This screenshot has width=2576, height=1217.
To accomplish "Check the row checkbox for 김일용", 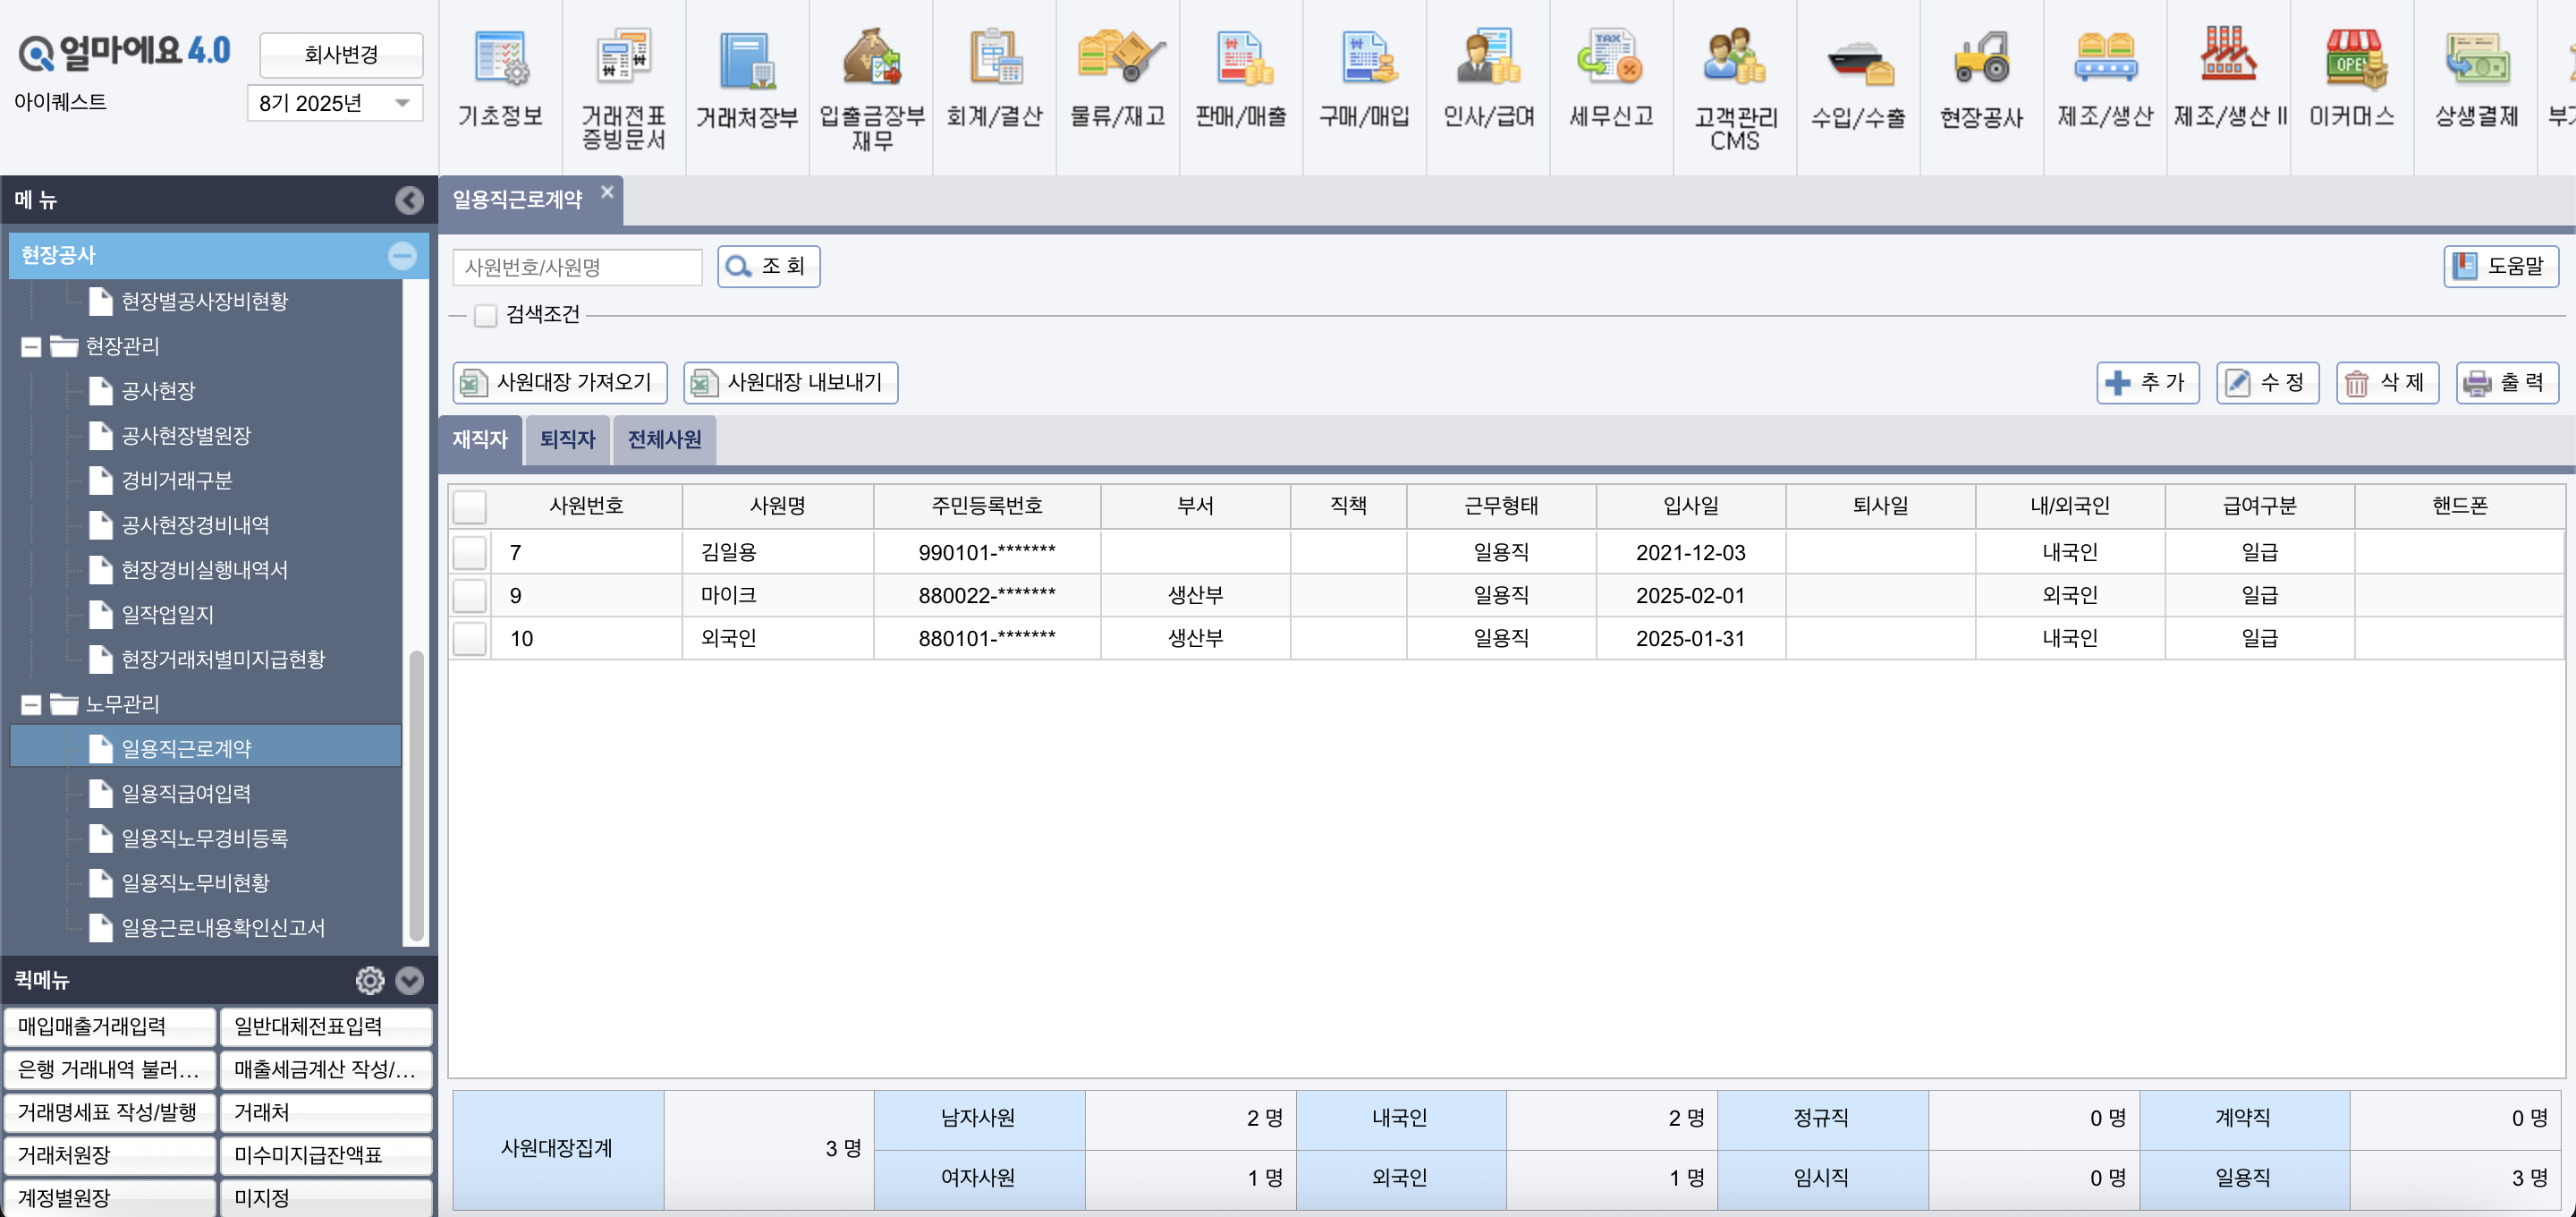I will tap(468, 551).
